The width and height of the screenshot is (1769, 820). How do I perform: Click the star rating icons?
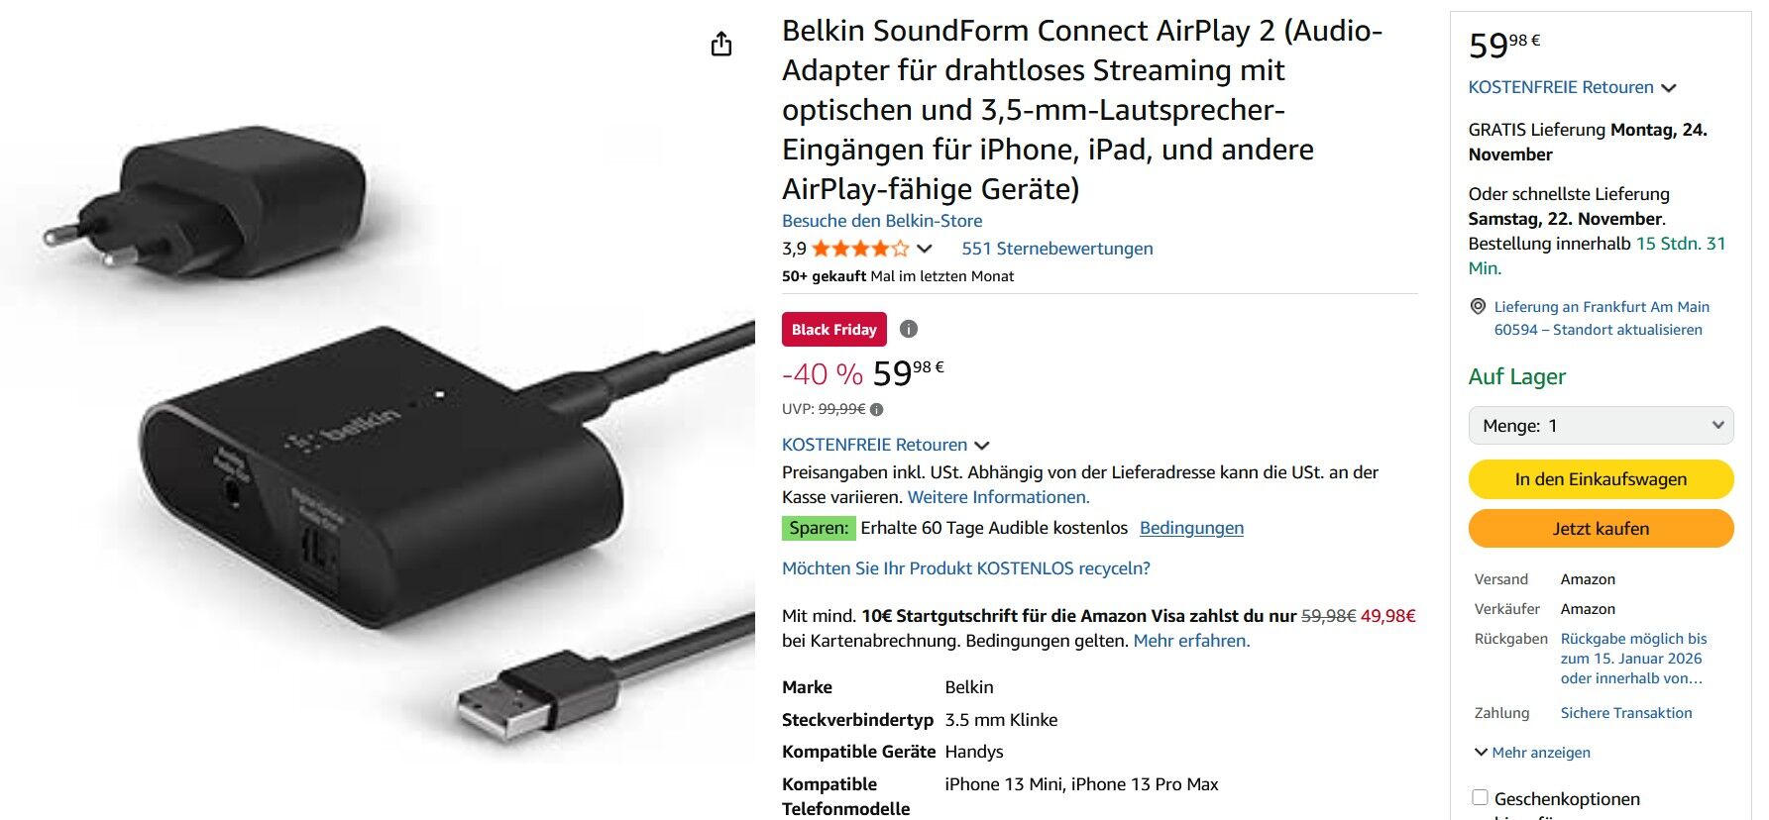click(859, 249)
